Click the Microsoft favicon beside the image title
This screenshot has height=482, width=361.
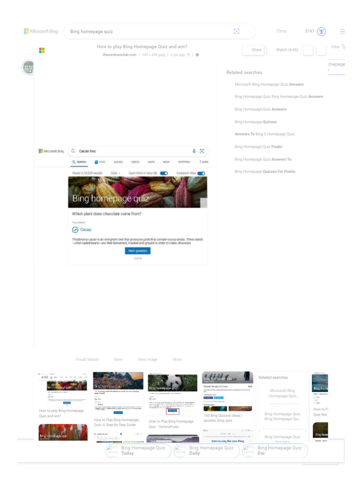(x=42, y=50)
